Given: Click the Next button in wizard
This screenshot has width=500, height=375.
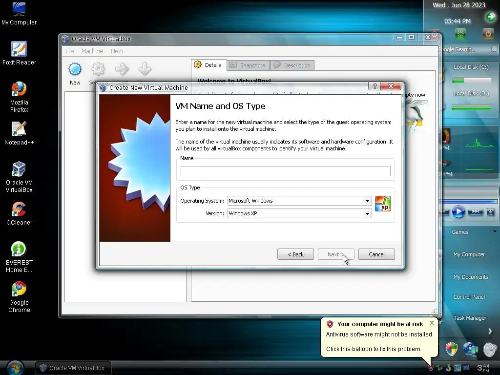Looking at the screenshot, I should tap(336, 254).
